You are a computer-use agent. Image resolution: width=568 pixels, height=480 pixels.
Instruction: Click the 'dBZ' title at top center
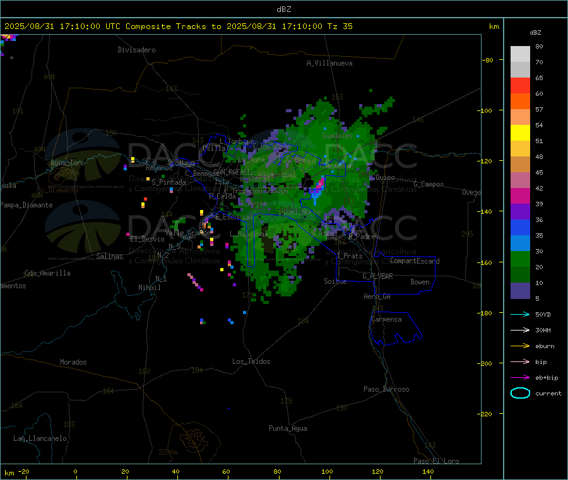[283, 9]
